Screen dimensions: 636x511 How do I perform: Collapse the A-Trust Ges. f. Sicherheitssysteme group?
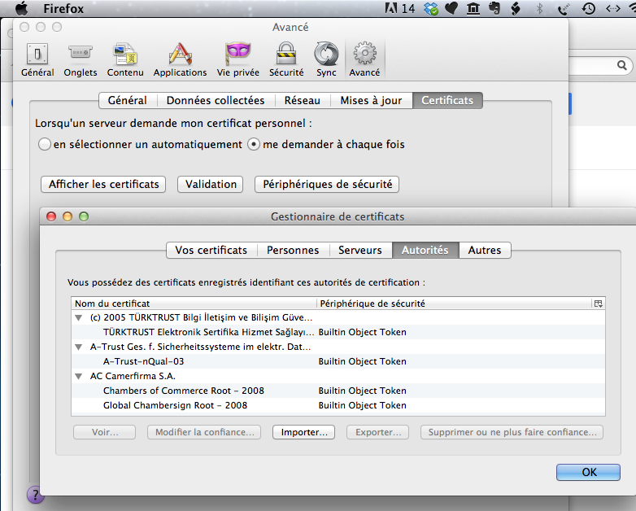(79, 347)
